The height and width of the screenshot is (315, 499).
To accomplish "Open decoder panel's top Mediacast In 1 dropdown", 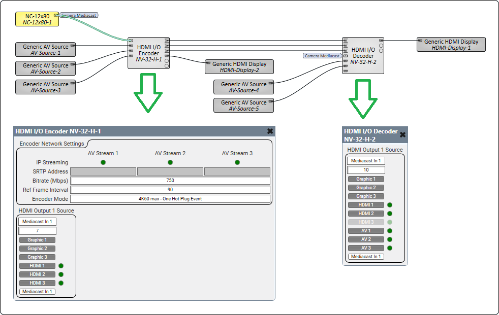I will point(366,161).
